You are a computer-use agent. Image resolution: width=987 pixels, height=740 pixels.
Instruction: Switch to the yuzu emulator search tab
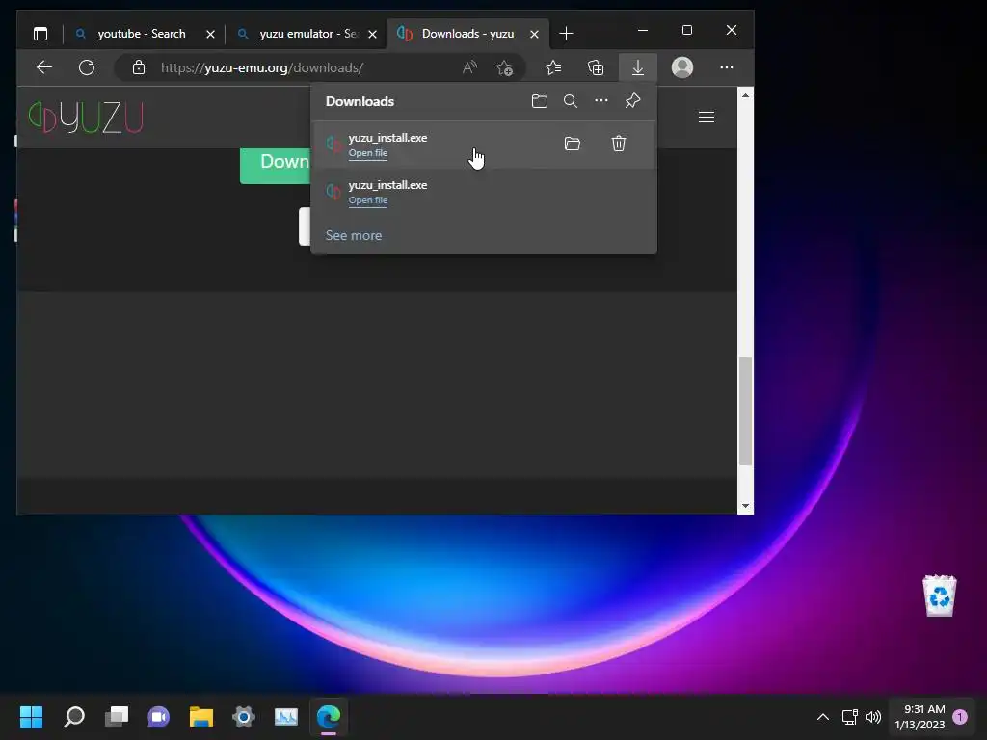pos(299,34)
